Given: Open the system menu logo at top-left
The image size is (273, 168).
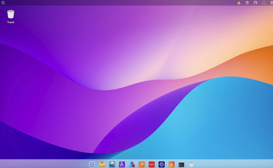Looking at the screenshot, I should tap(3, 3).
